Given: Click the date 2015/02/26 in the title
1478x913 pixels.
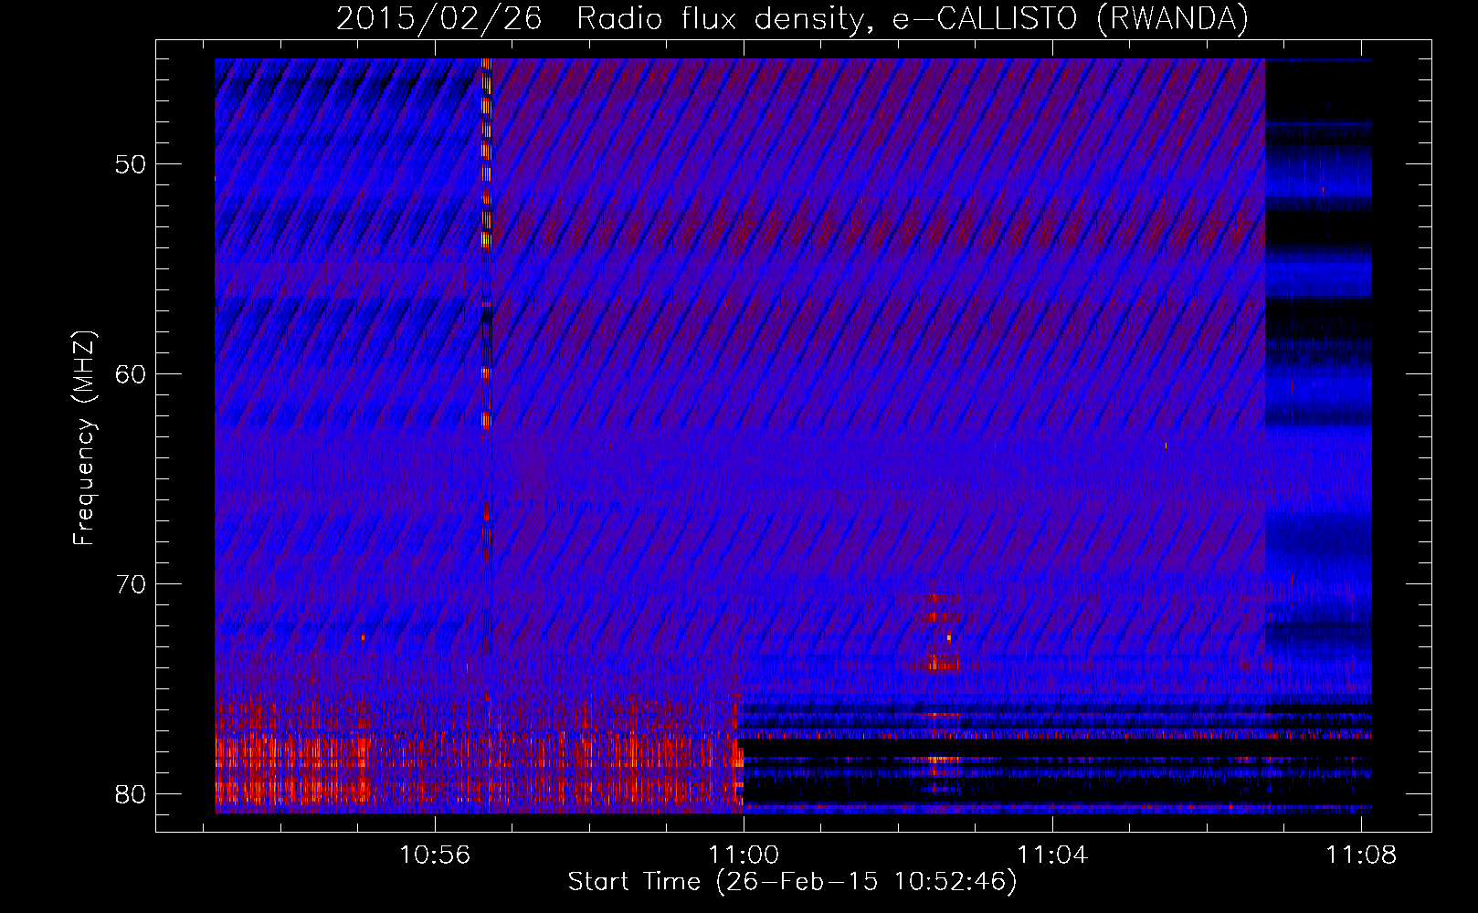Looking at the screenshot, I should [x=439, y=19].
